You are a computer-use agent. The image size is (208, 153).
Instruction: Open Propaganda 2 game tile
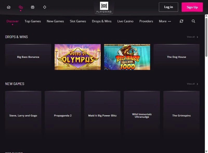tap(63, 115)
